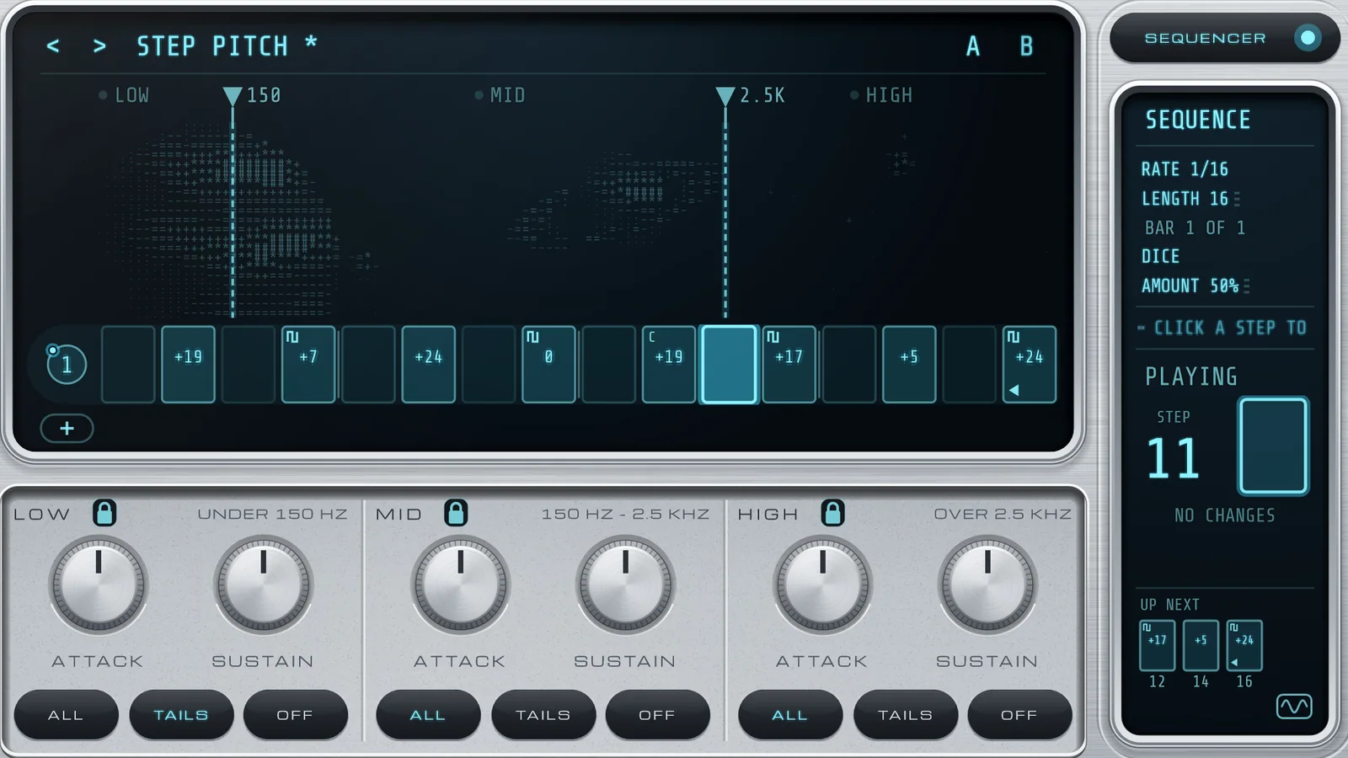Screen dimensions: 1348x758
Task: Toggle the MID band lock icon
Action: 456,512
